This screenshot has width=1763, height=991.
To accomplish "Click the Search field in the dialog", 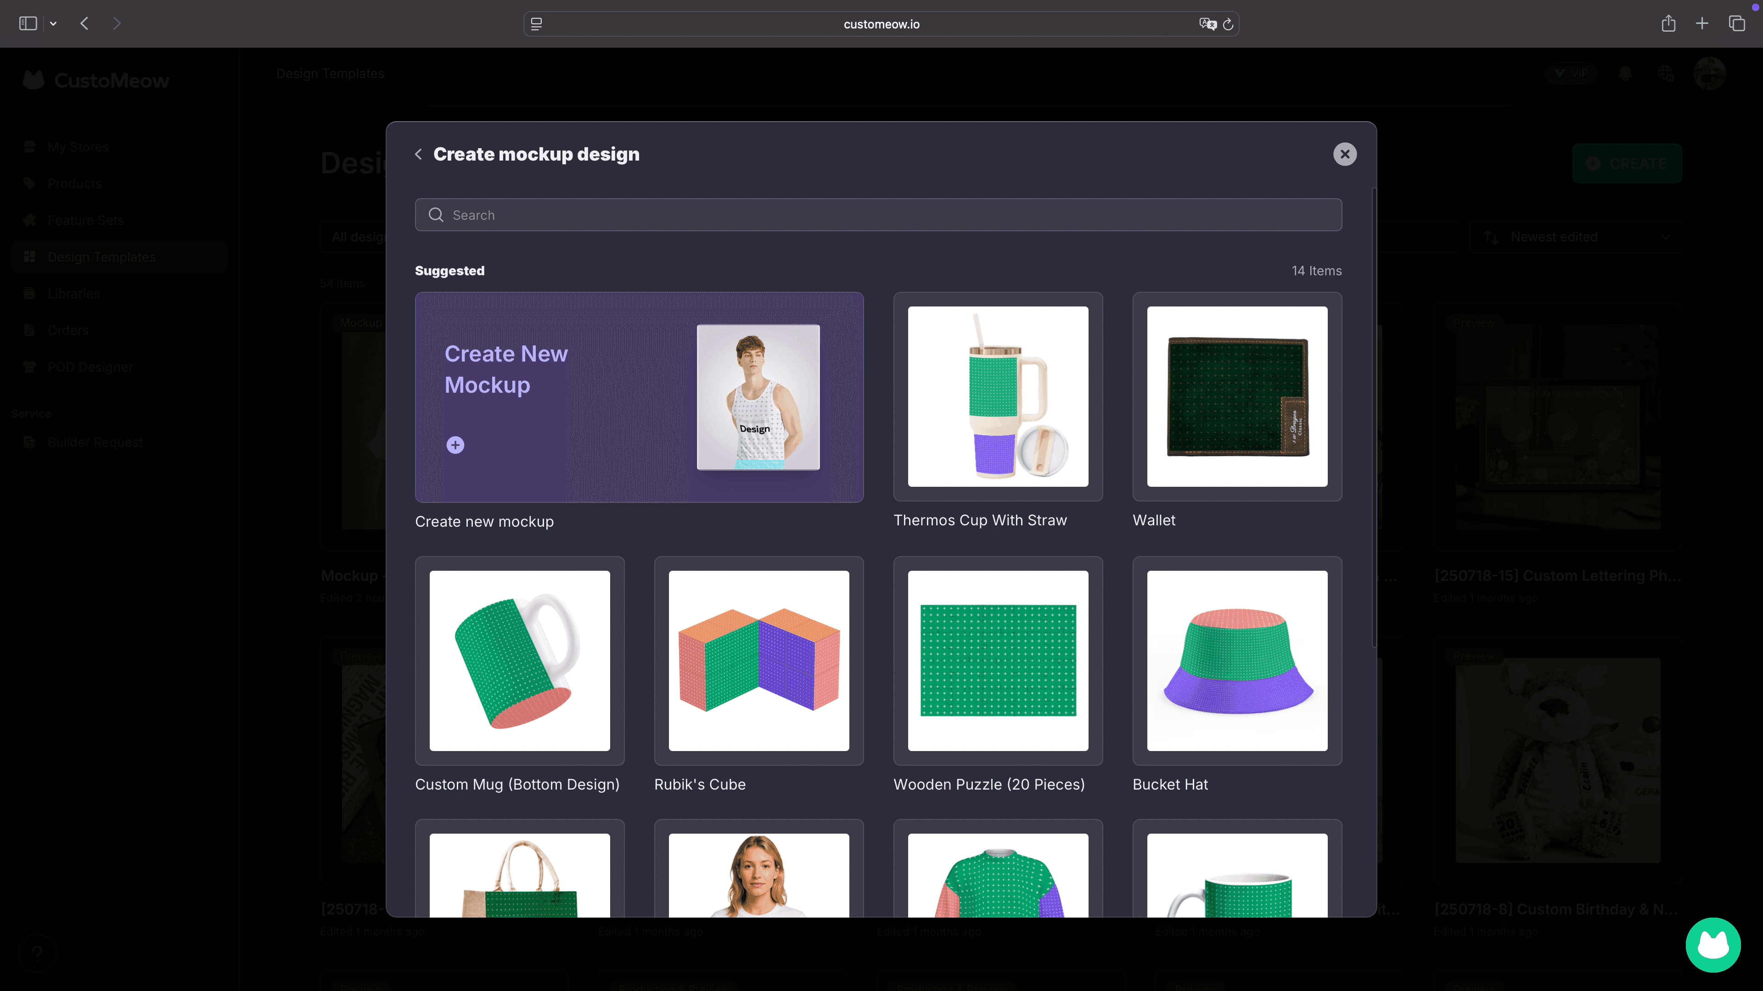I will click(878, 215).
